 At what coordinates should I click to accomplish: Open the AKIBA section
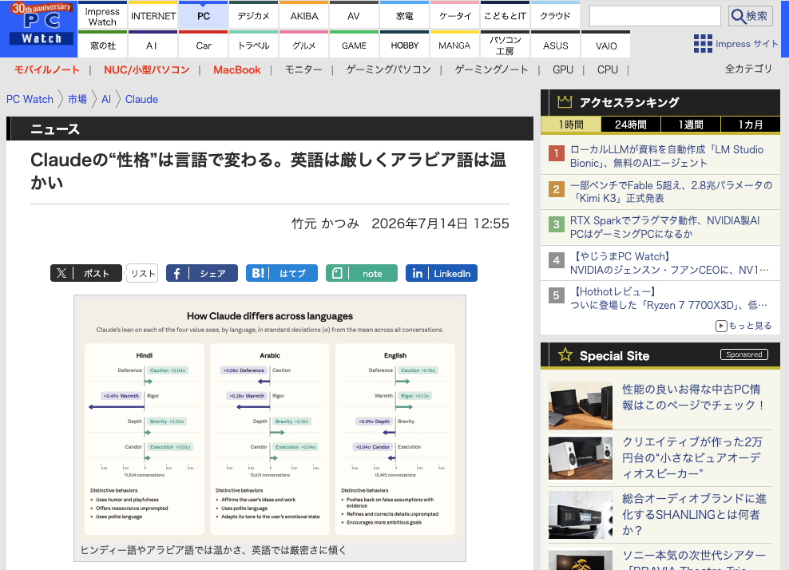pyautogui.click(x=304, y=16)
